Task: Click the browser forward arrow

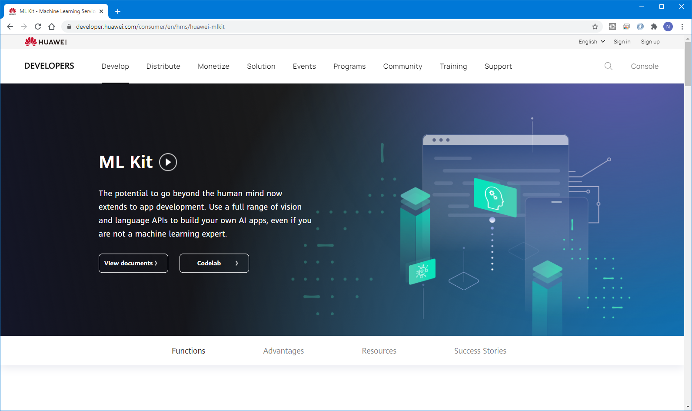Action: [x=24, y=27]
